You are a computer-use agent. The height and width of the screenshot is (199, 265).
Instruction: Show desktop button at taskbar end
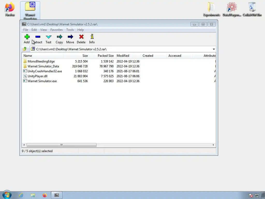[263, 195]
